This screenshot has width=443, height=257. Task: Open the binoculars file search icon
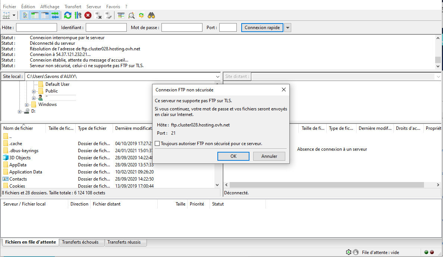151,15
